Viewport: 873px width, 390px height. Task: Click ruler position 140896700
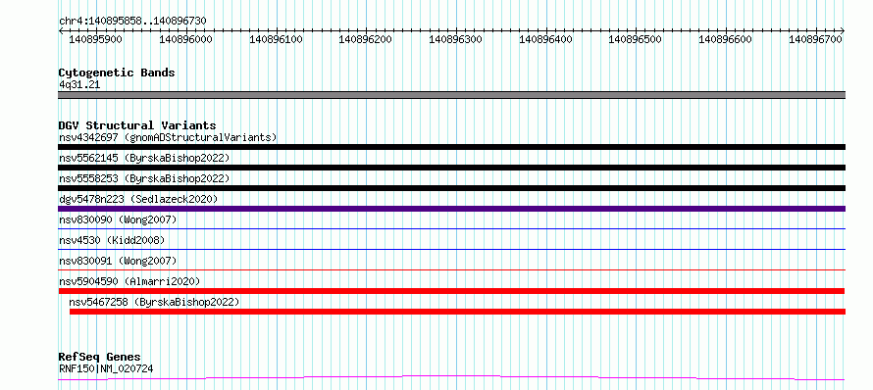pos(816,39)
